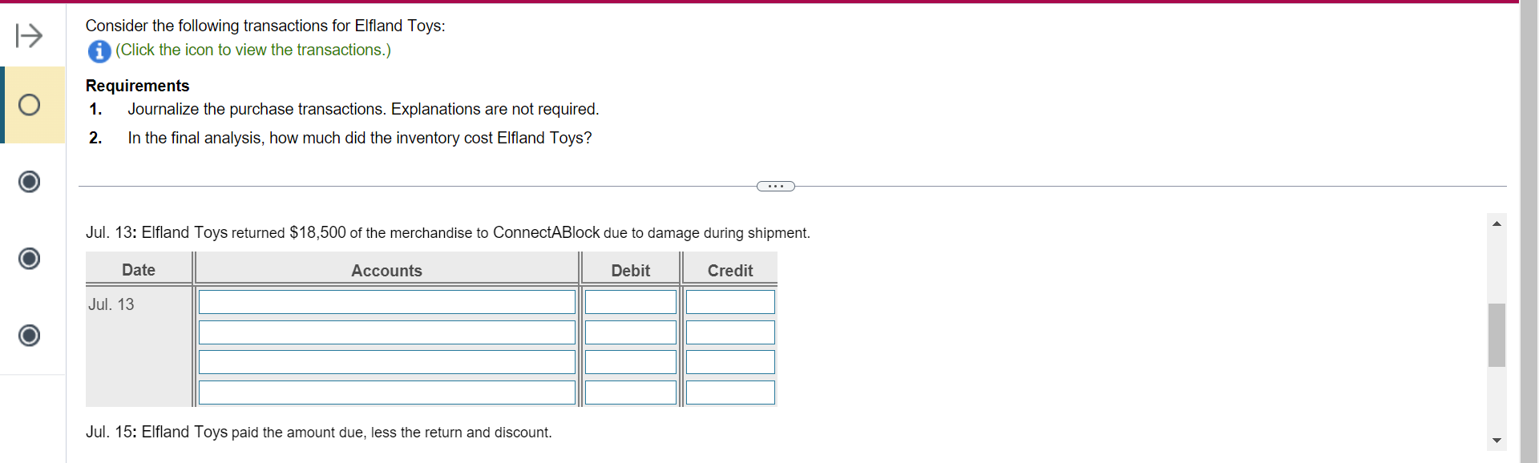Click the first Debit input field

click(x=631, y=302)
